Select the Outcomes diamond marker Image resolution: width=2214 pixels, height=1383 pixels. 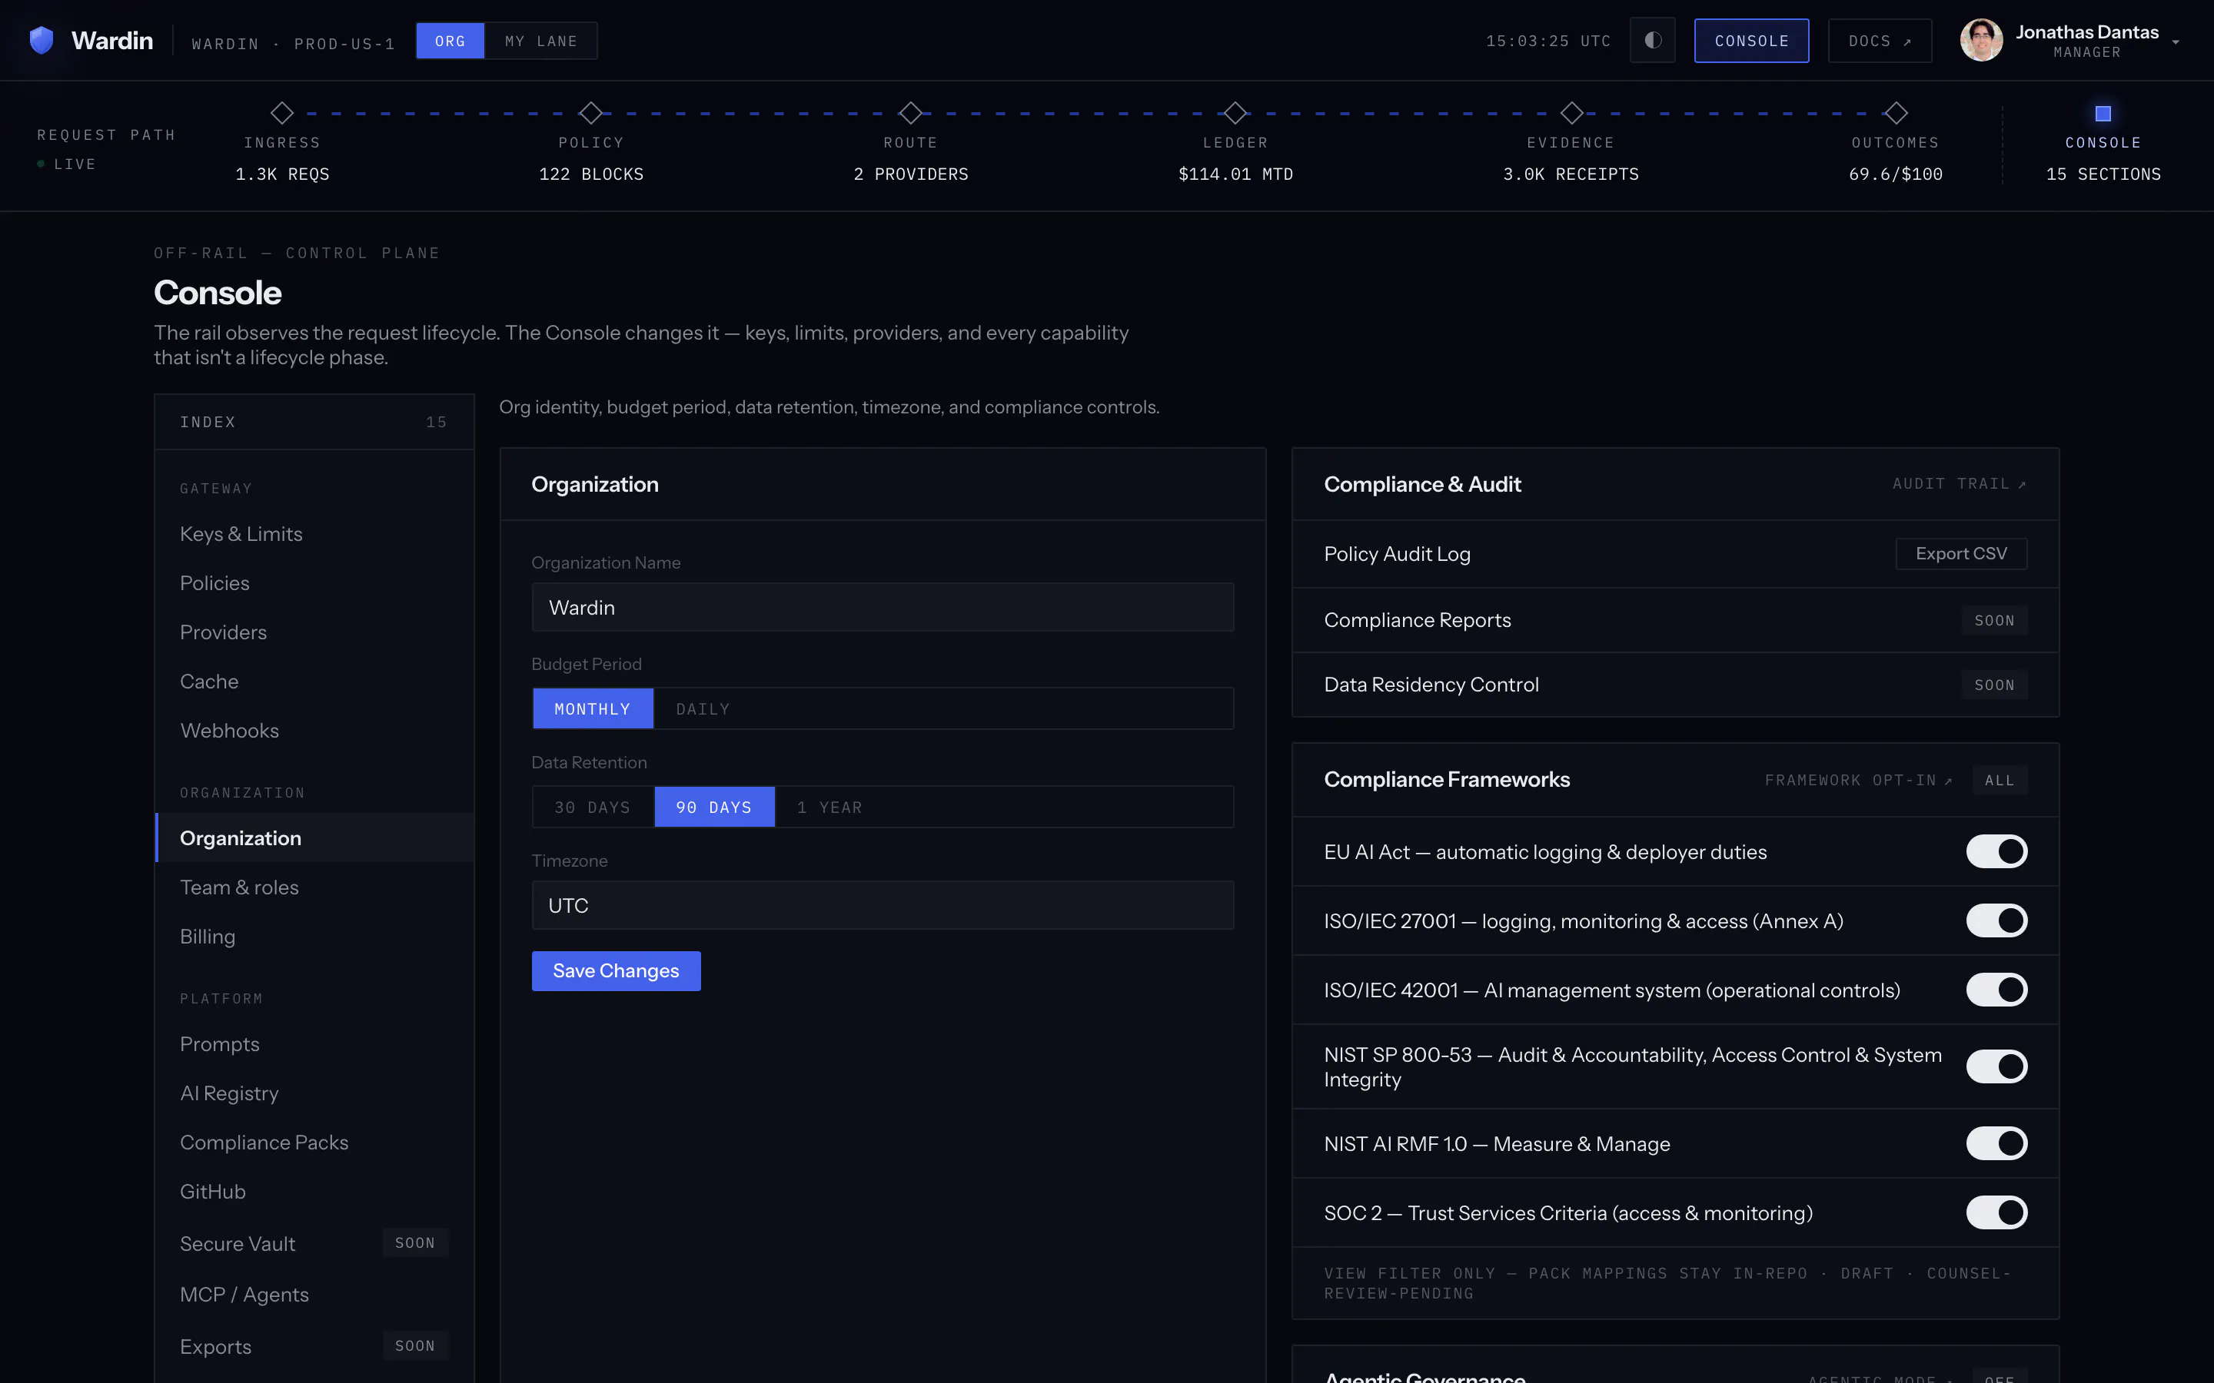coord(1896,112)
